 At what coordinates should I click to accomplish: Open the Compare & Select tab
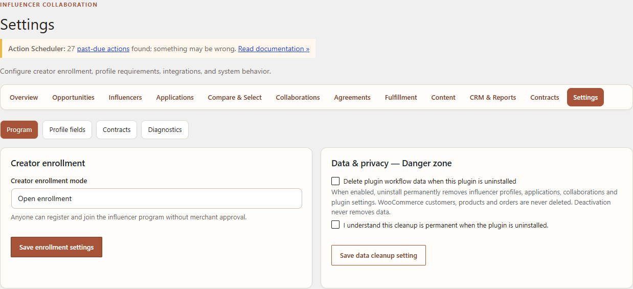pos(235,97)
